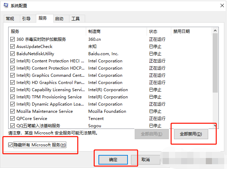227x169 pixels.
Task: Select the Sogou manufacturer cell
Action: 95,126
